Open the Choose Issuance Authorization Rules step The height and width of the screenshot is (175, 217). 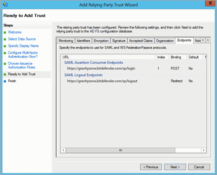[x=21, y=65]
